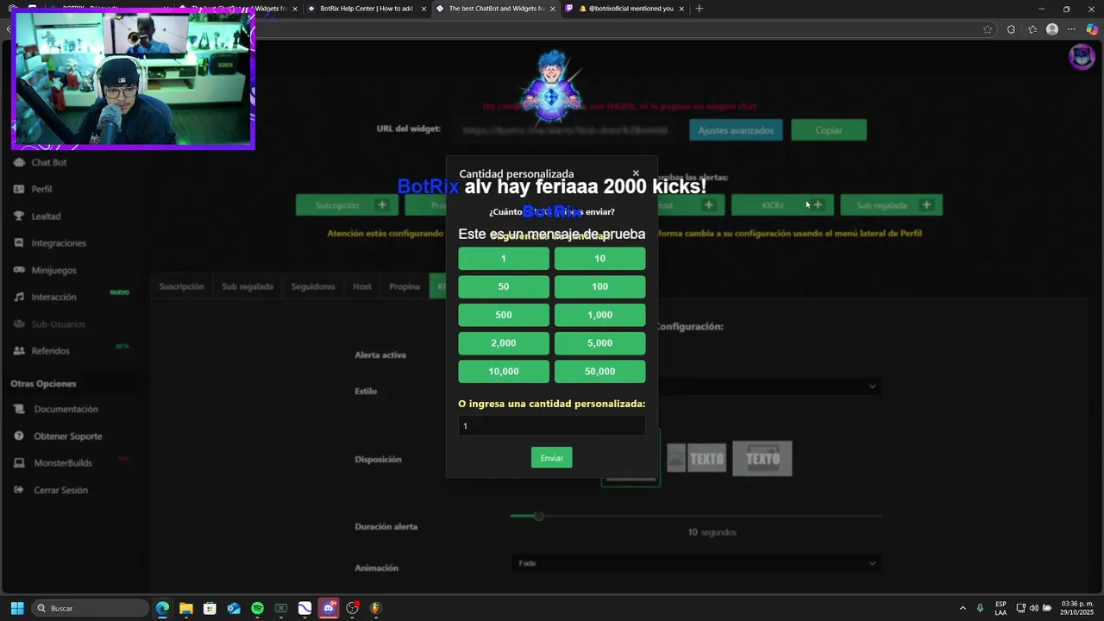This screenshot has width=1104, height=621.
Task: Switch to the Propina tab
Action: (x=405, y=286)
